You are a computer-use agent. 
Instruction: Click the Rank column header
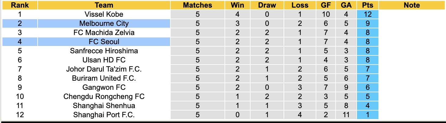pos(20,5)
